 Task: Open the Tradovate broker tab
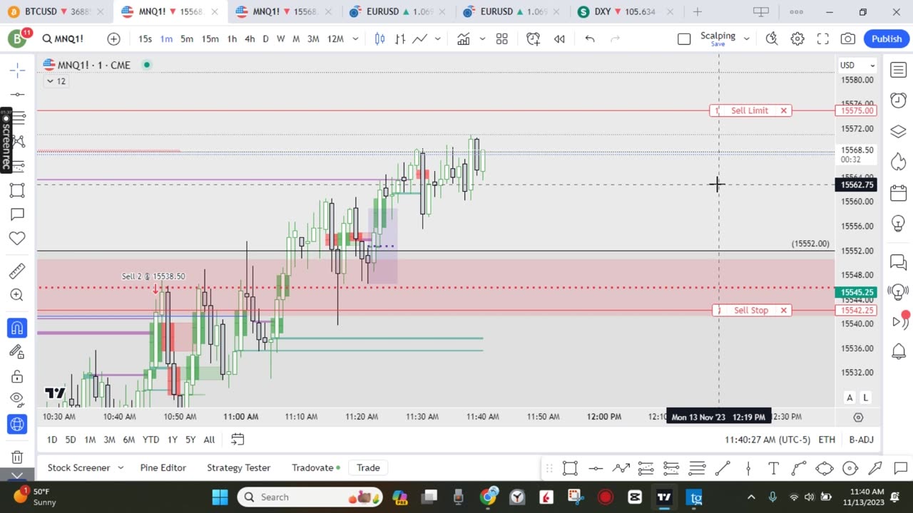pyautogui.click(x=316, y=468)
